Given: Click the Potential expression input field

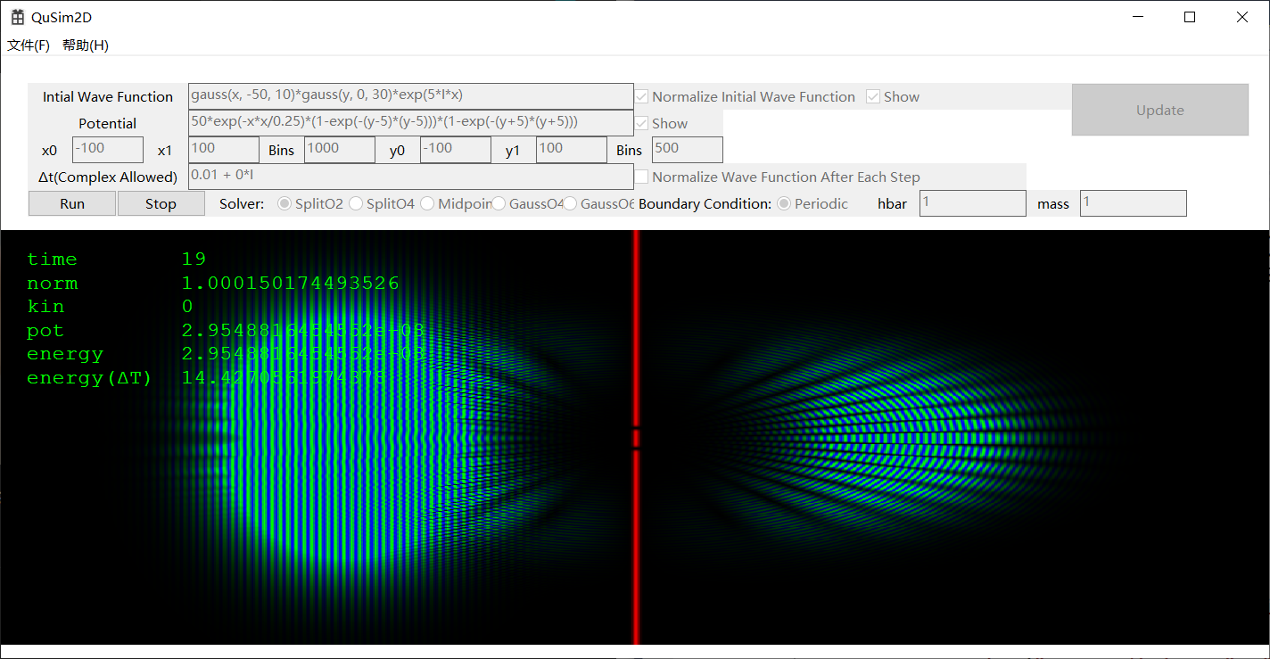Looking at the screenshot, I should coord(411,123).
